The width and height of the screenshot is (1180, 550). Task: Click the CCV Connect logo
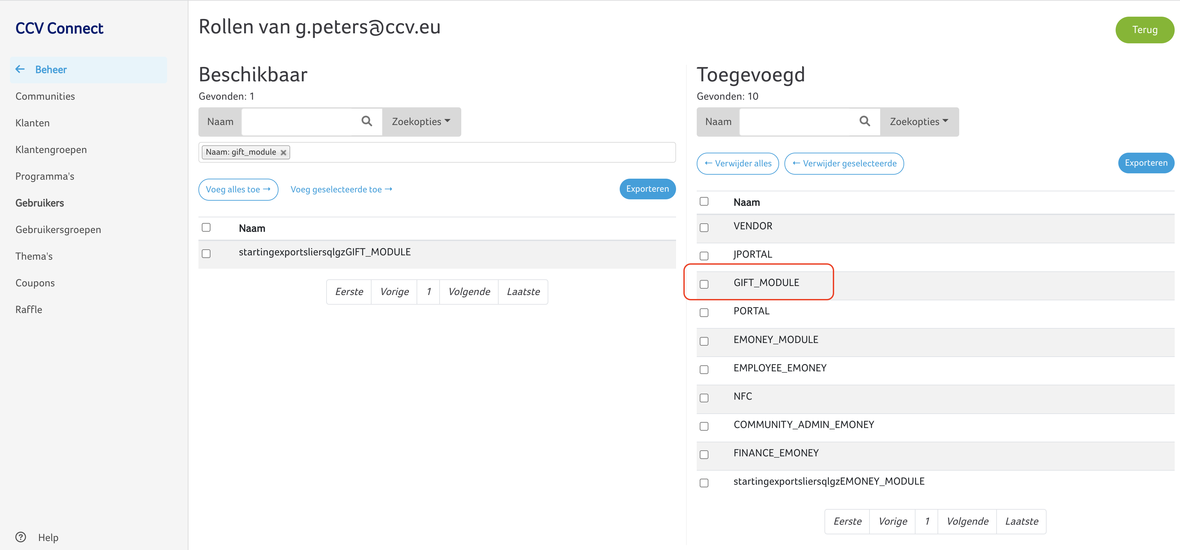point(59,28)
